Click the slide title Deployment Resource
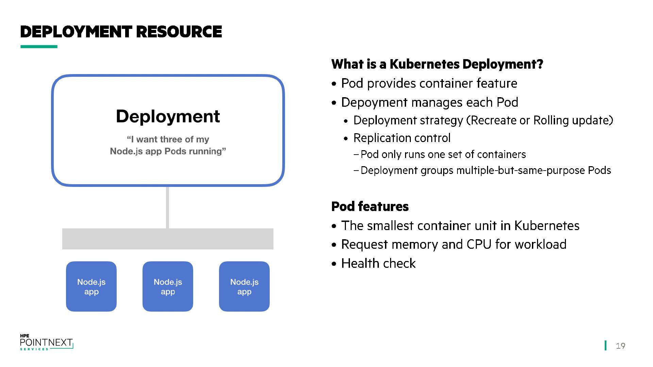 121,32
